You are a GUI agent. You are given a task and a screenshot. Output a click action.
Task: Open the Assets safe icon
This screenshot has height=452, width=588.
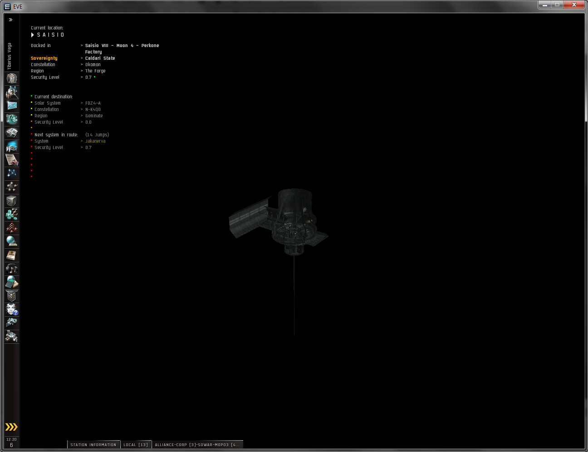pyautogui.click(x=12, y=201)
